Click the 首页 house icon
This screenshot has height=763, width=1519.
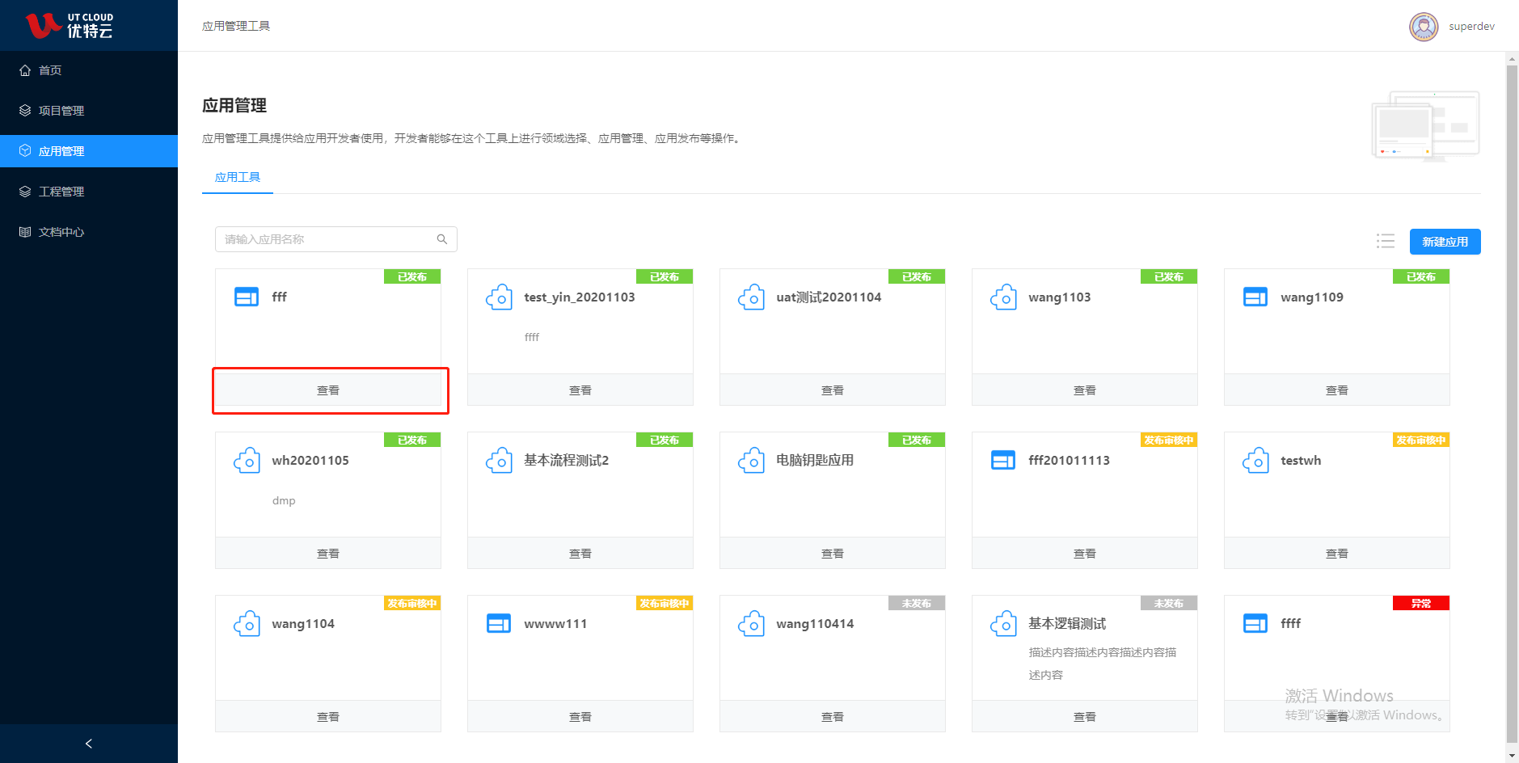click(25, 70)
